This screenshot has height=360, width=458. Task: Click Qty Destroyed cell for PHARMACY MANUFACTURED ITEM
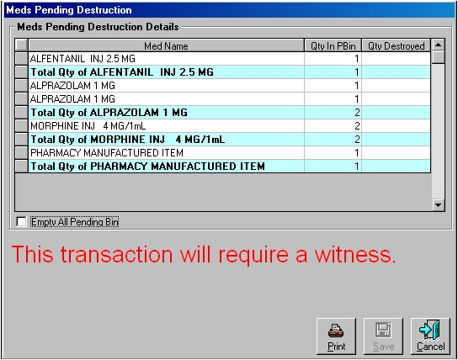tap(396, 153)
